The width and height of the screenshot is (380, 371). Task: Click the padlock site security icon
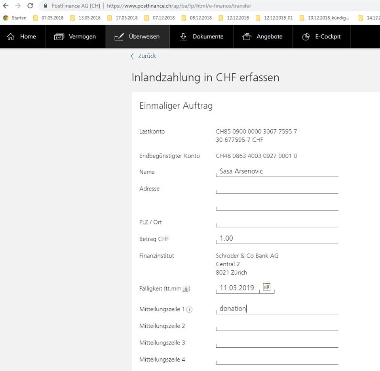45,6
